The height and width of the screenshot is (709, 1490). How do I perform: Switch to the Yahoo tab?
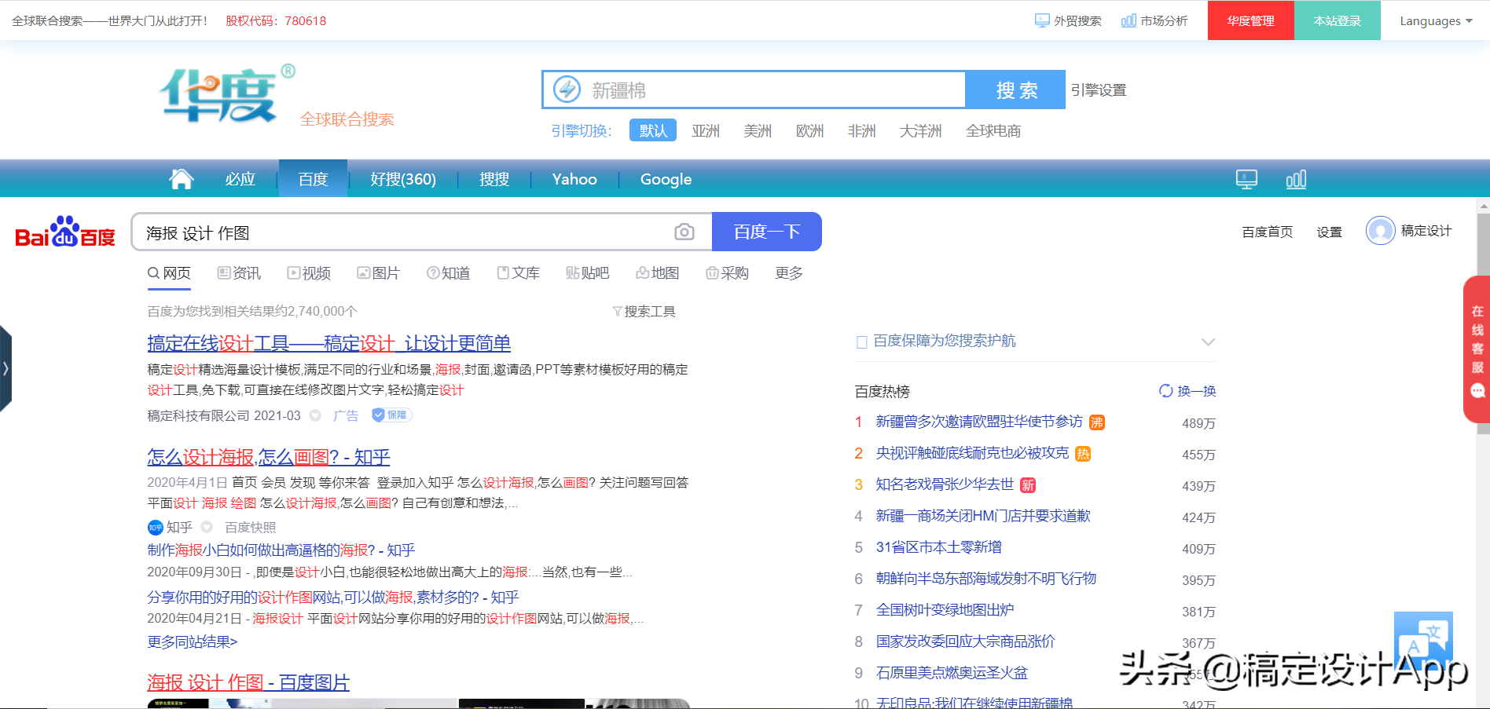coord(574,179)
